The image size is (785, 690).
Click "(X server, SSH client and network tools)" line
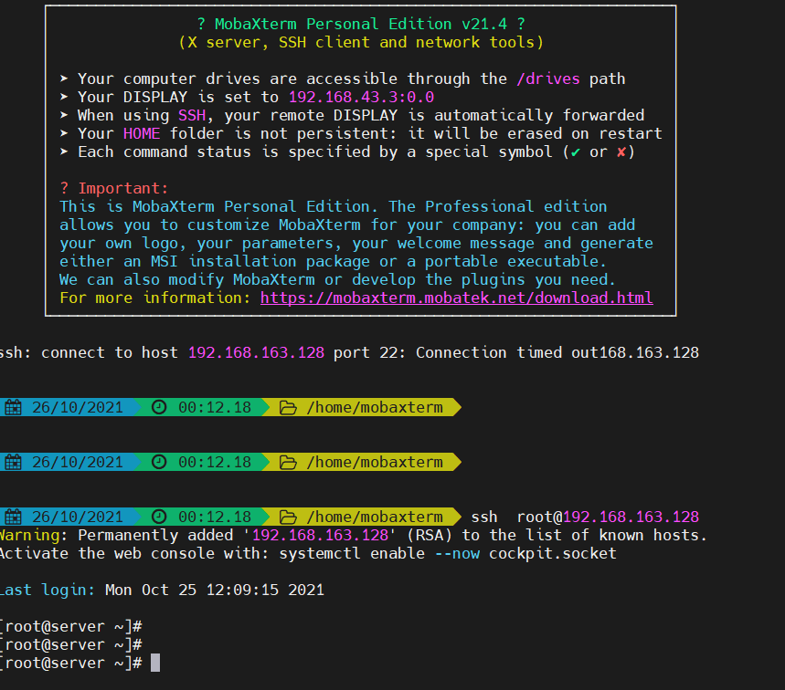pos(361,43)
